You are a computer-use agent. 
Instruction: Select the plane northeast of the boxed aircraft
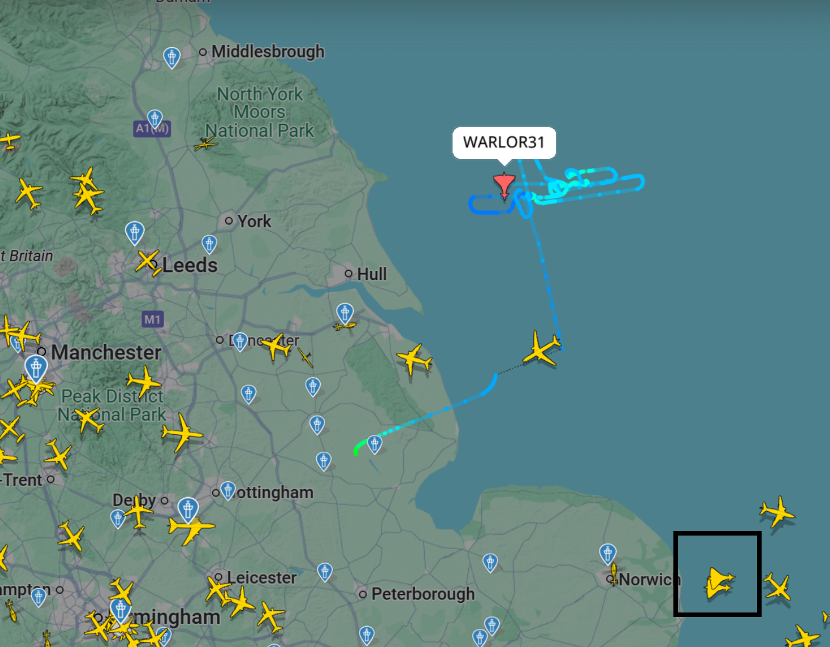coord(777,512)
